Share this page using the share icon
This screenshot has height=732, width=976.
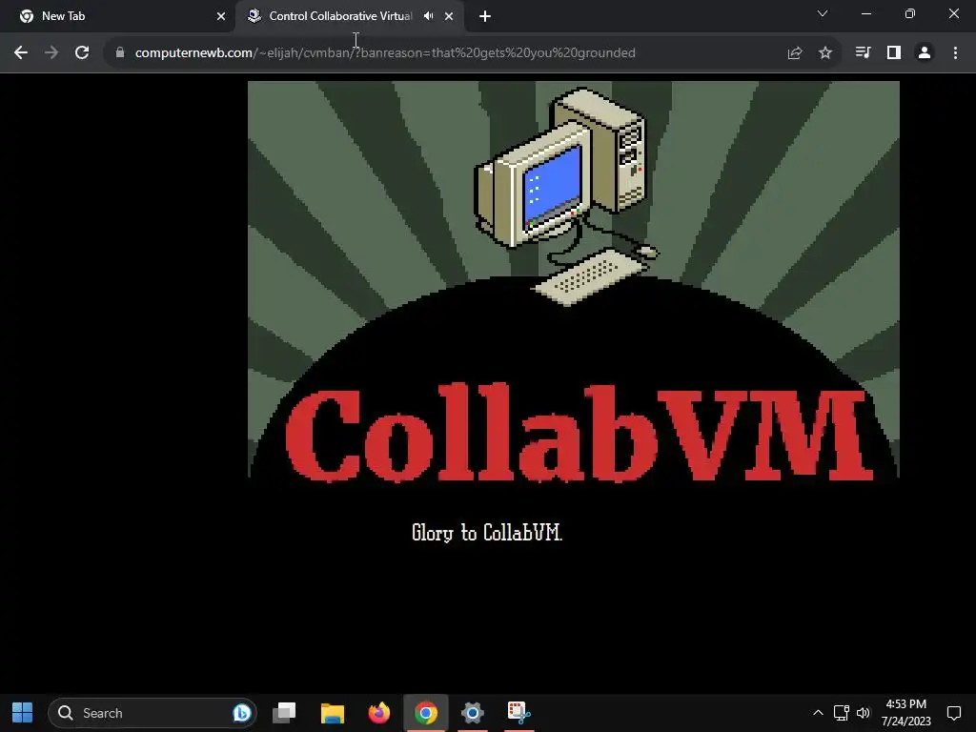click(794, 53)
